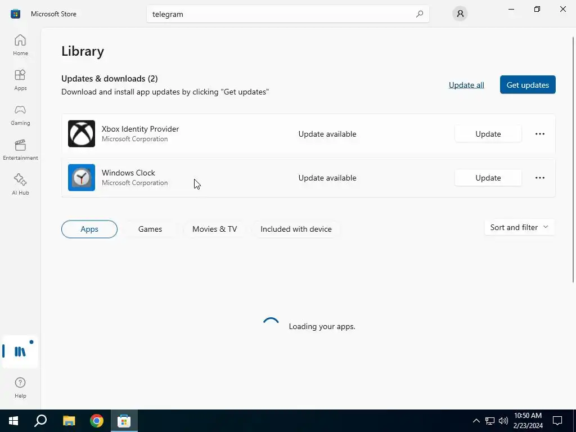Image resolution: width=576 pixels, height=432 pixels.
Task: Click the vertical scrollbar on the right
Action: [x=573, y=160]
